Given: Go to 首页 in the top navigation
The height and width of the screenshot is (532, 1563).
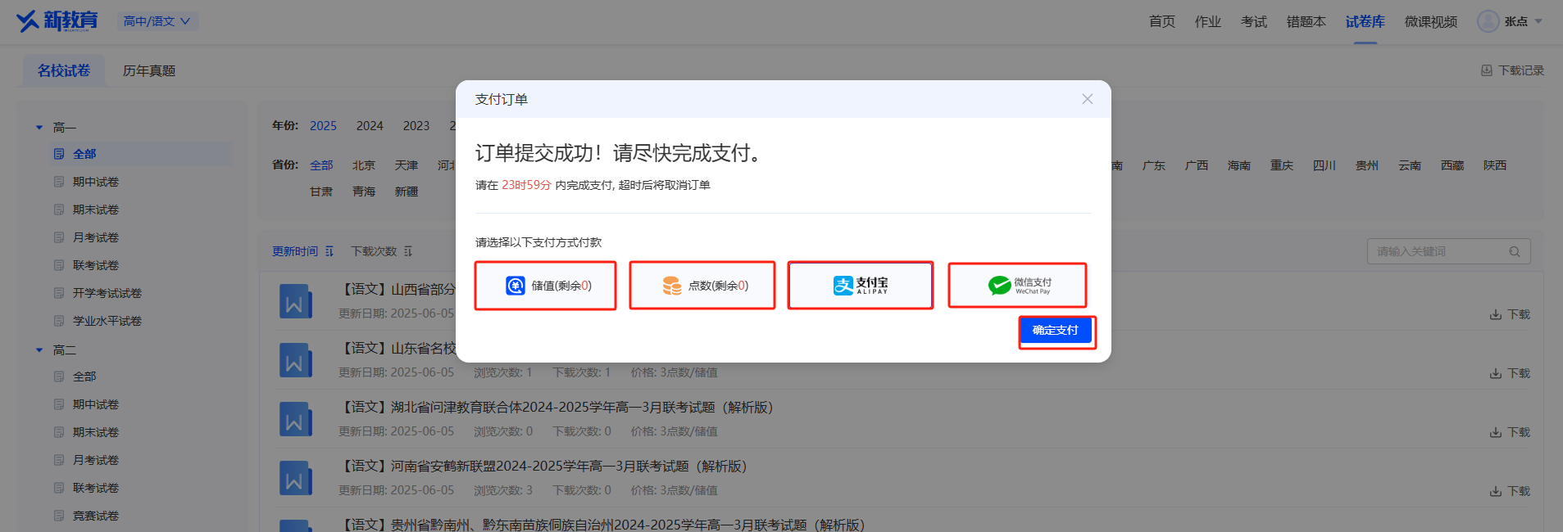Looking at the screenshot, I should point(1161,21).
